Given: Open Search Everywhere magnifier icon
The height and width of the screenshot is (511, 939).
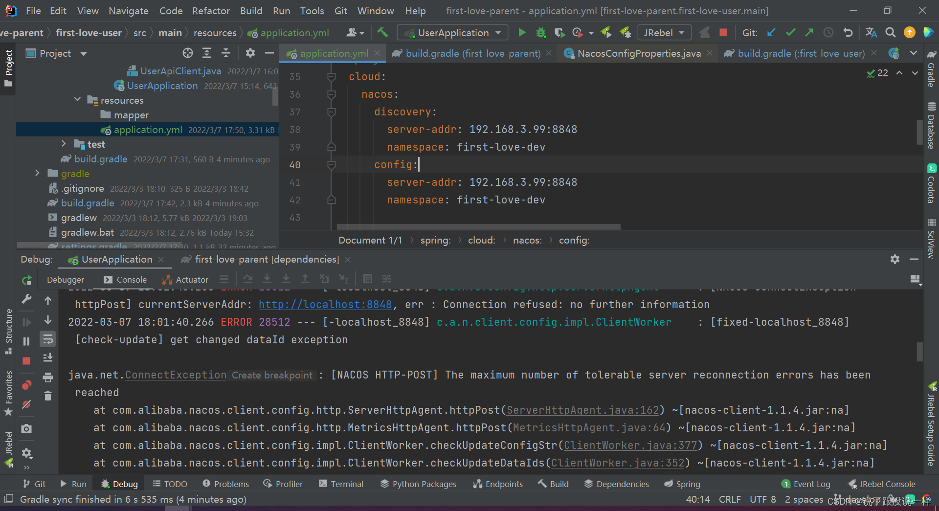Looking at the screenshot, I should point(891,33).
